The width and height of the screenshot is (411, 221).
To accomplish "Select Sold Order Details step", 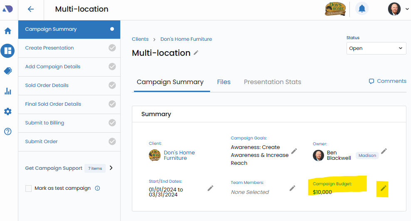I will pos(47,85).
